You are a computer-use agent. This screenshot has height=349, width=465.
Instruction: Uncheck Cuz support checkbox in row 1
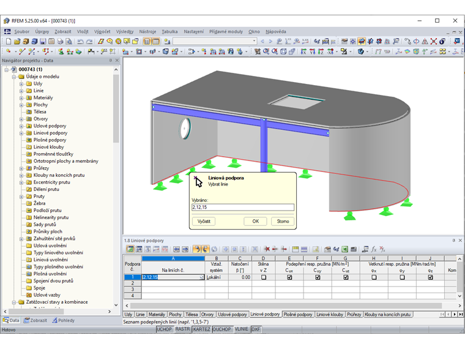(x=346, y=277)
